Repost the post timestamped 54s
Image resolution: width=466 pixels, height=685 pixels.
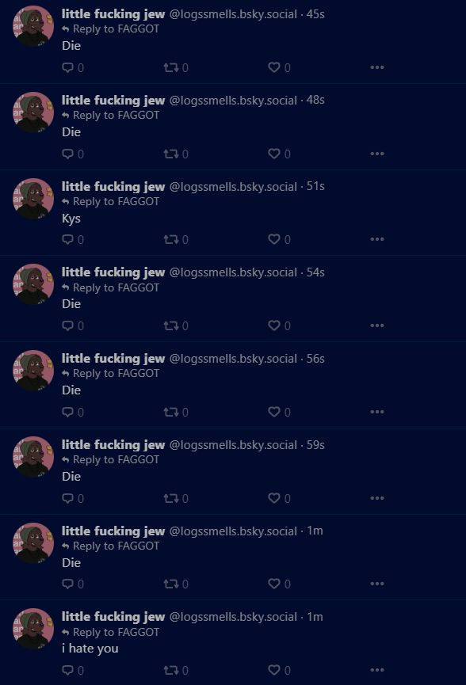(171, 325)
